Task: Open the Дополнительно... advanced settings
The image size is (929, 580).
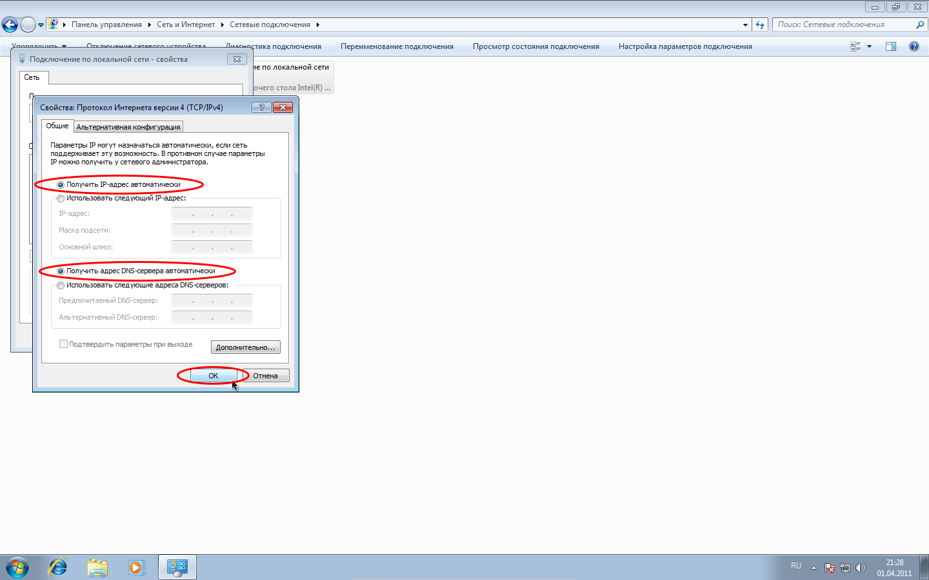Action: [246, 347]
